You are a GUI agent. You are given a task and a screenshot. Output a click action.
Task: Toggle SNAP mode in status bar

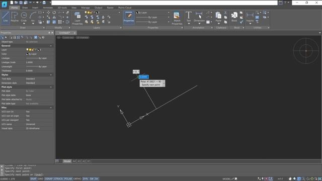33,179
